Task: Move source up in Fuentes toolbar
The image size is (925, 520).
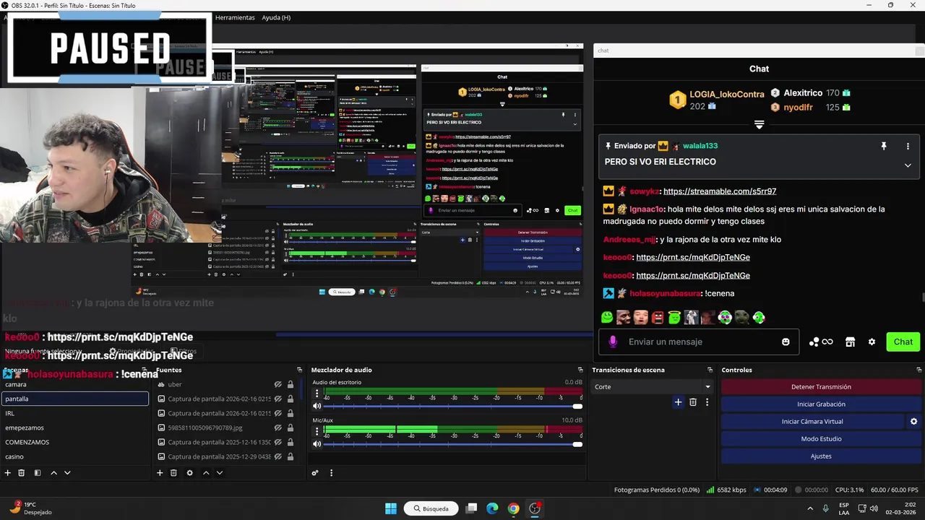Action: (206, 473)
